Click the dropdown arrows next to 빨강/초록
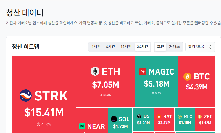The image size is (221, 133). [210, 47]
